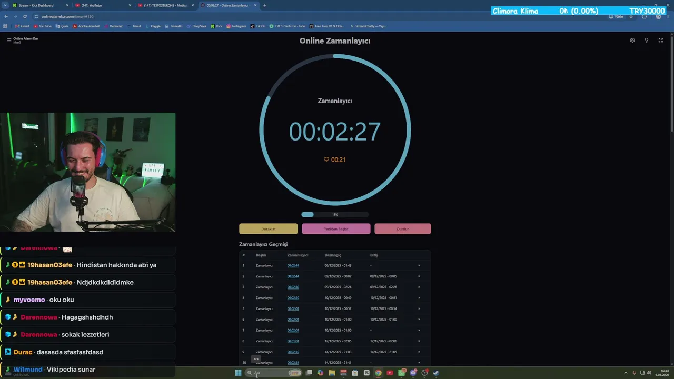Viewport: 674px width, 379px height.
Task: Open Steam from the taskbar
Action: pyautogui.click(x=436, y=373)
